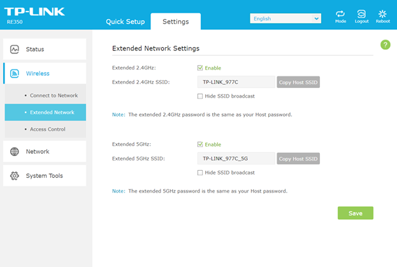Viewport: 397px width, 267px height.
Task: Toggle the Extended 5GHz Enable checkbox
Action: coord(200,144)
